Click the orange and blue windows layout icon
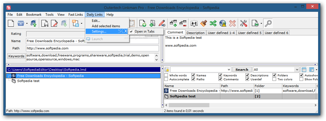The image size is (326, 121). pyautogui.click(x=75, y=23)
